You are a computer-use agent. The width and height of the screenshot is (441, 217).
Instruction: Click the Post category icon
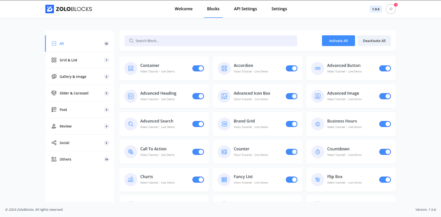click(x=54, y=110)
